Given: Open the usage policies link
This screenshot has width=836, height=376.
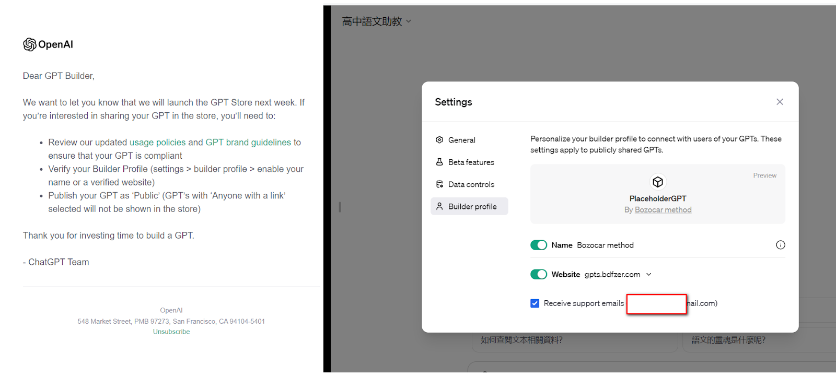Looking at the screenshot, I should coord(157,142).
